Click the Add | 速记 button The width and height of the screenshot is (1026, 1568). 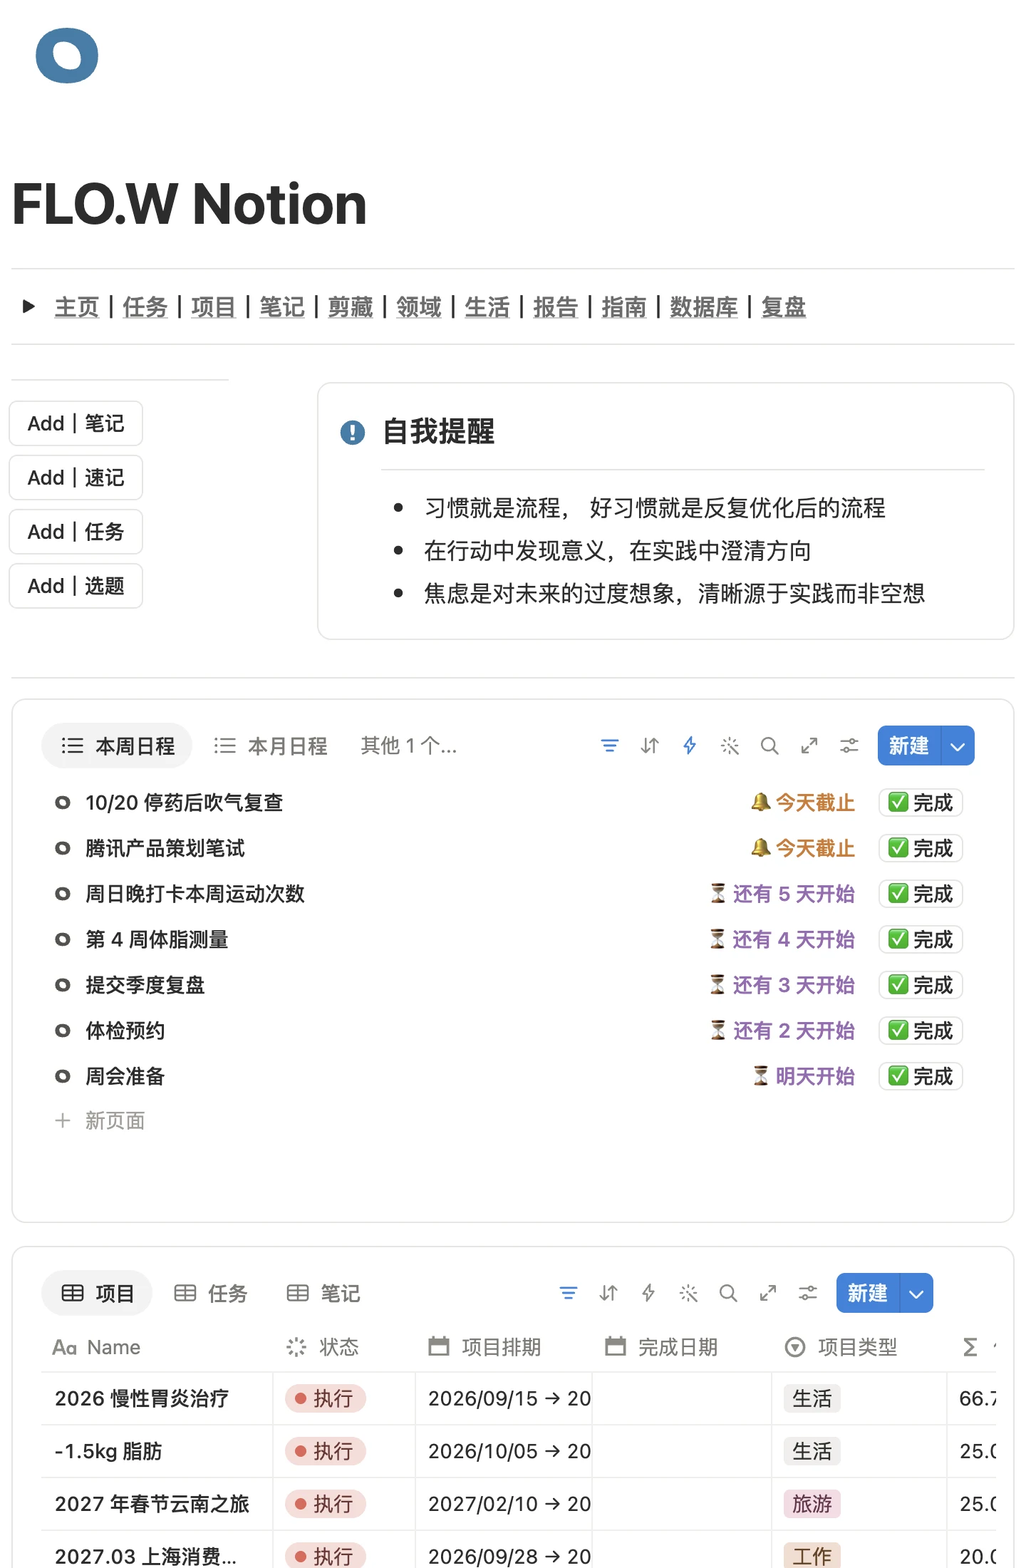coord(76,478)
